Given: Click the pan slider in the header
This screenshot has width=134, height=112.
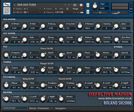Looking at the screenshot, I should tap(100, 13).
